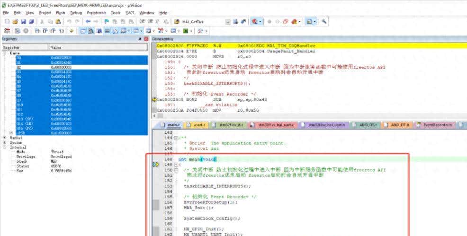The image size is (467, 236).
Task: Run to cursor line icon
Action: coord(61,31)
